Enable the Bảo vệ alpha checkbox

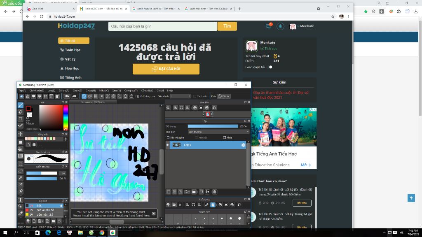(168, 137)
